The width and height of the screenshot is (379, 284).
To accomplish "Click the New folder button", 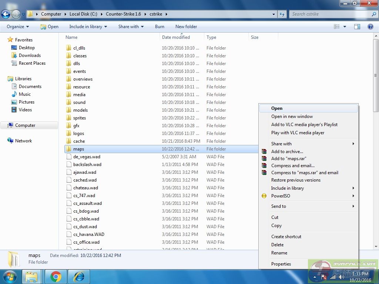I will 186,27.
